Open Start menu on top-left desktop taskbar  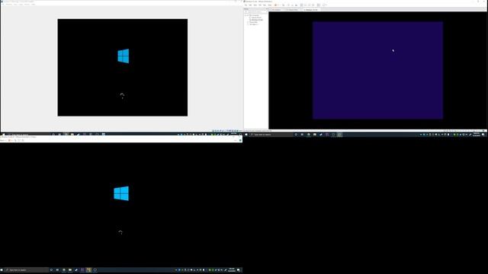[3, 135]
